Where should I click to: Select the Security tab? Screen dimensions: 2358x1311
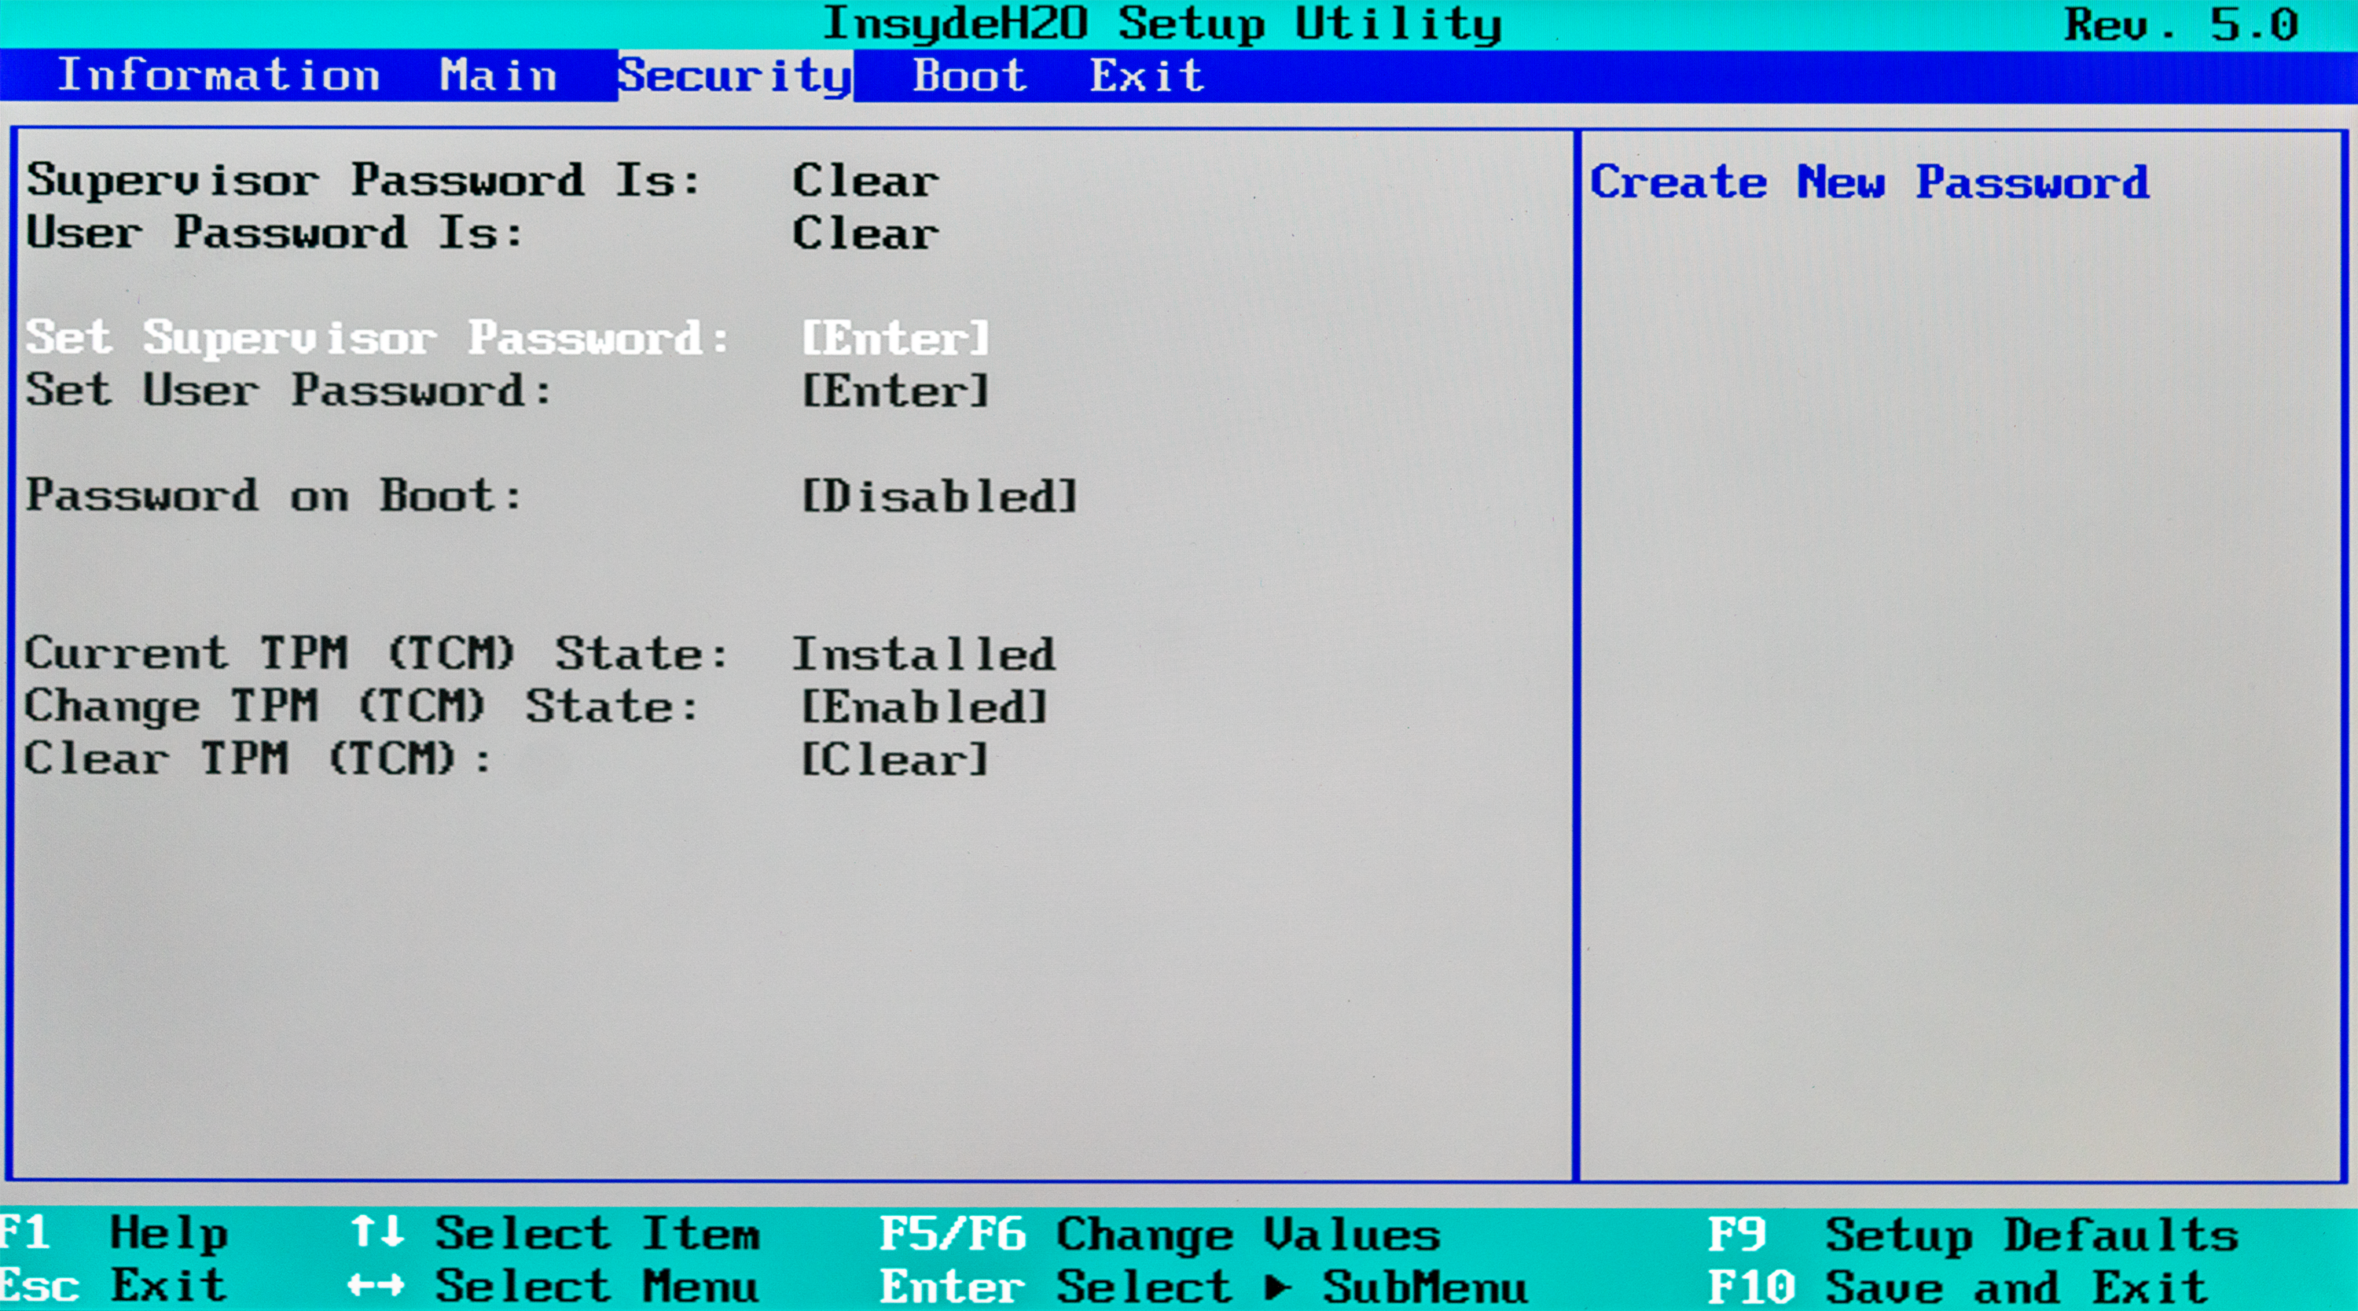tap(734, 75)
